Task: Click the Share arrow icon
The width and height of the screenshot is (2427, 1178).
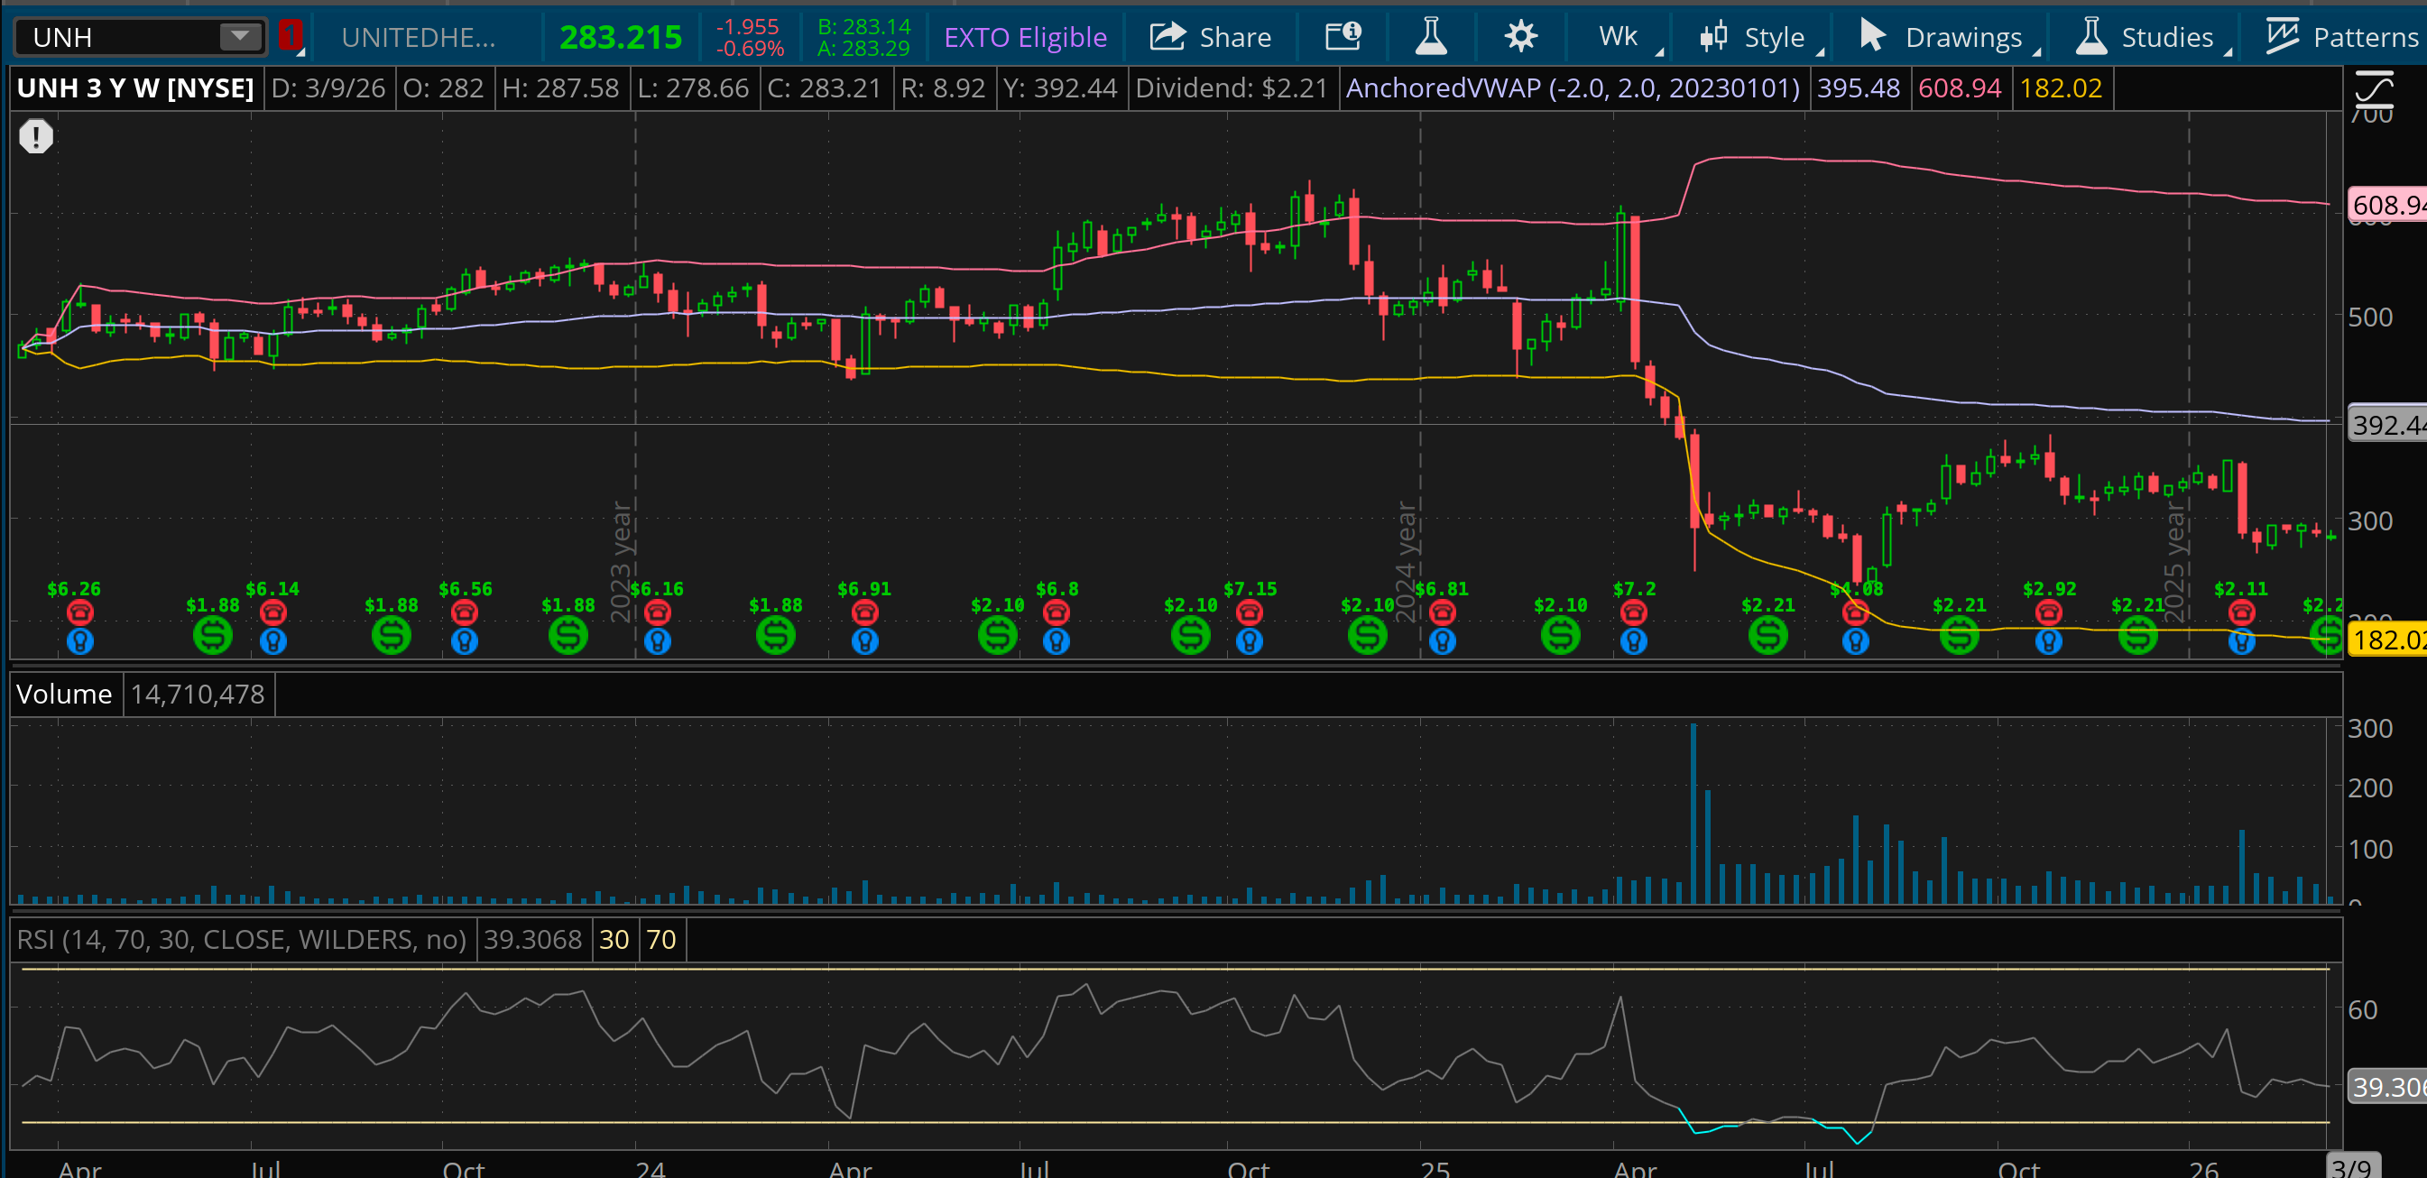Action: 1167,37
